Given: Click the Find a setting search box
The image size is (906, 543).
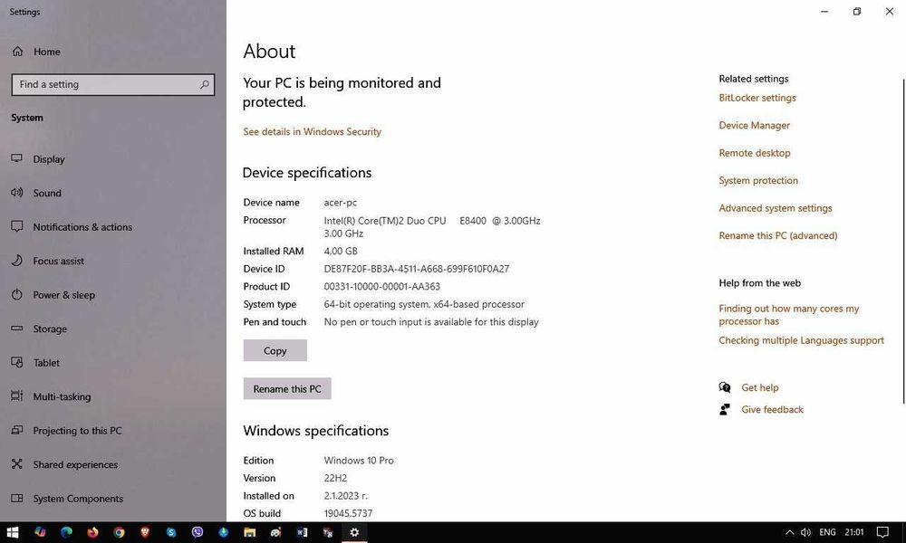Looking at the screenshot, I should coord(113,84).
